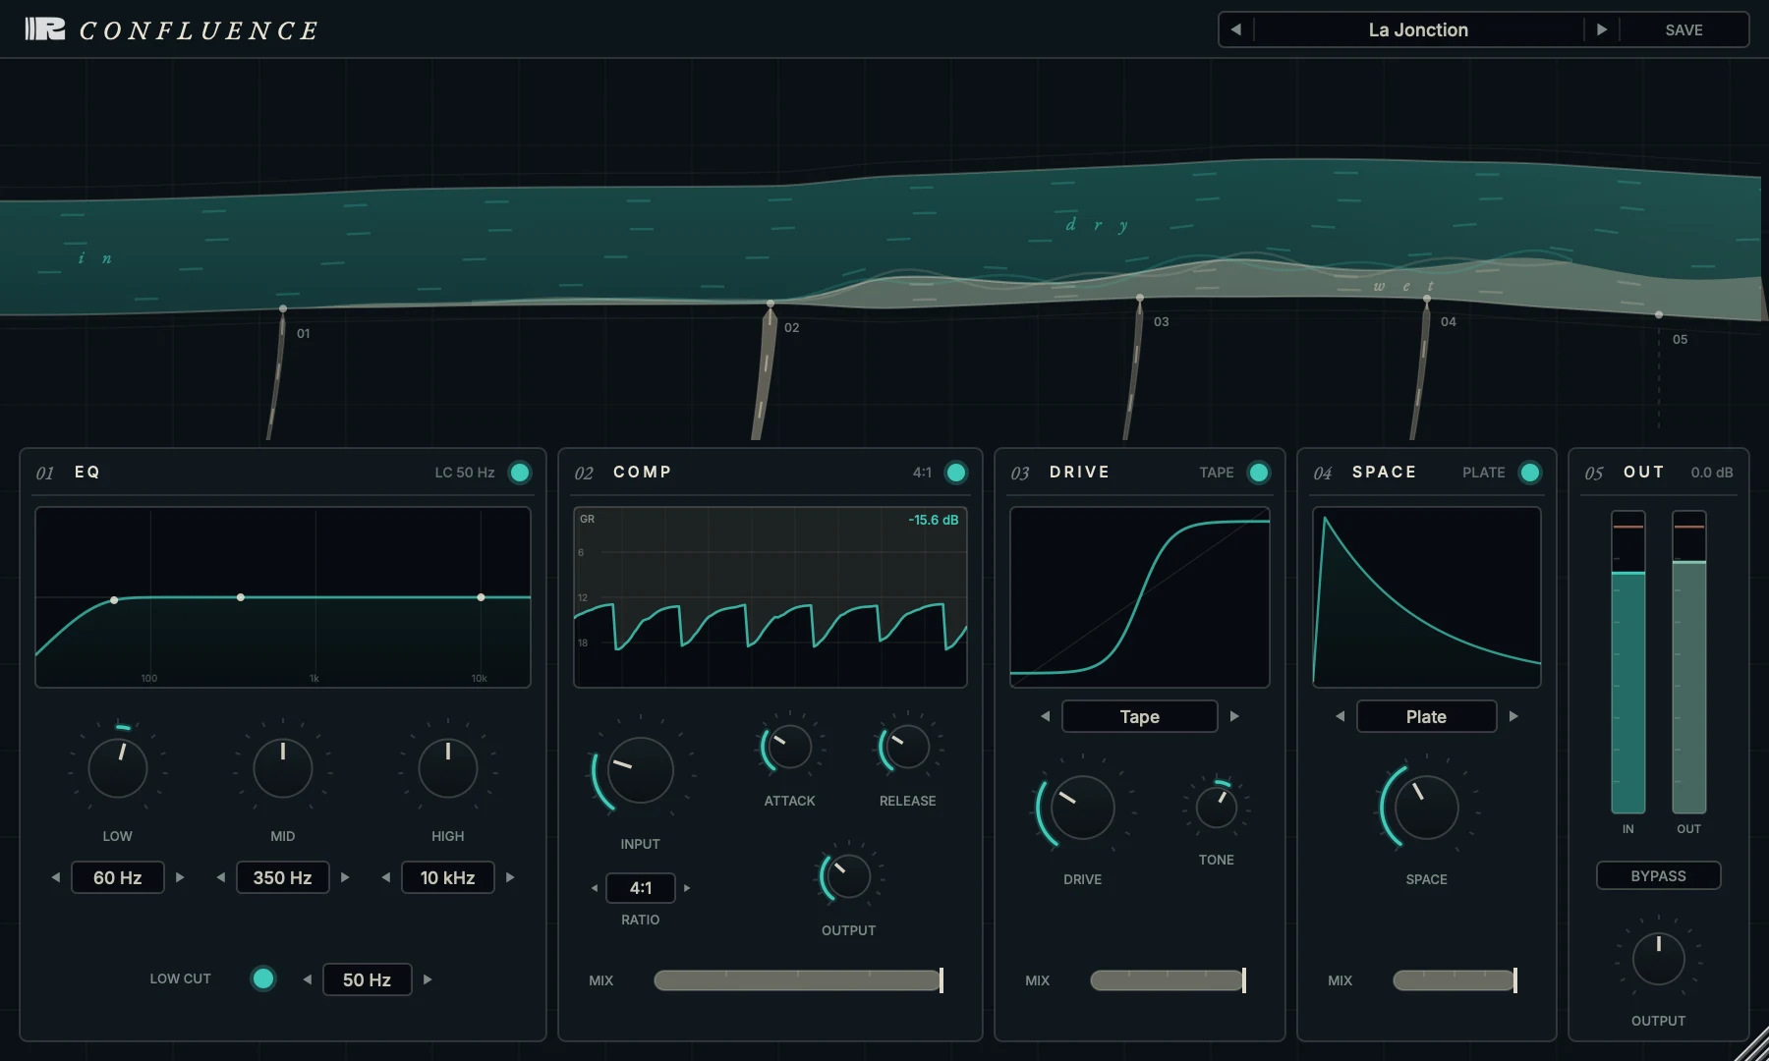Click the SPACE amount knob
The width and height of the screenshot is (1769, 1061).
(x=1426, y=808)
